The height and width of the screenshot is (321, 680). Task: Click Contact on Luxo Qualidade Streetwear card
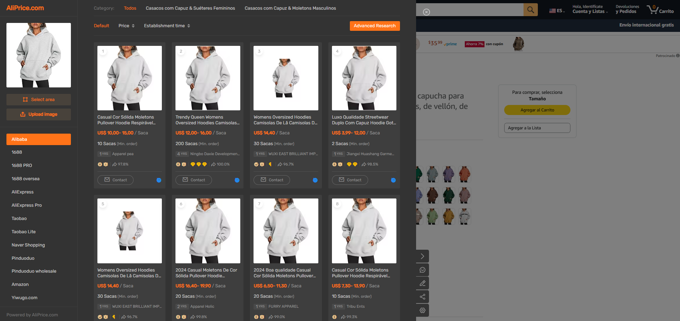pyautogui.click(x=350, y=180)
